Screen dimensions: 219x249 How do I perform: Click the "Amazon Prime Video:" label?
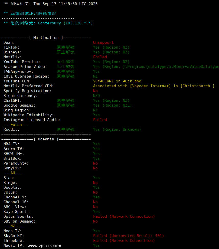pyautogui.click(x=25, y=67)
